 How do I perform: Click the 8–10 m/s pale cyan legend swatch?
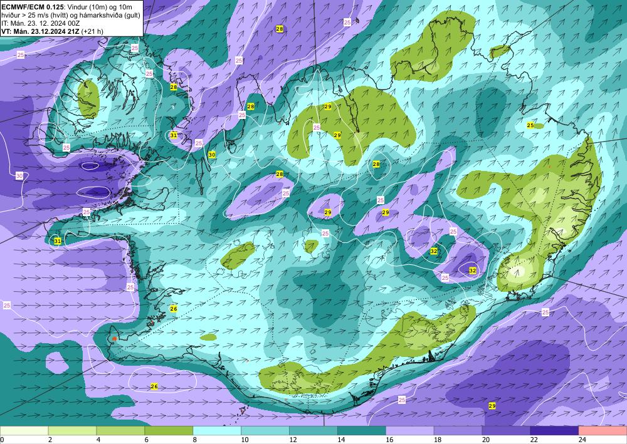(217, 431)
